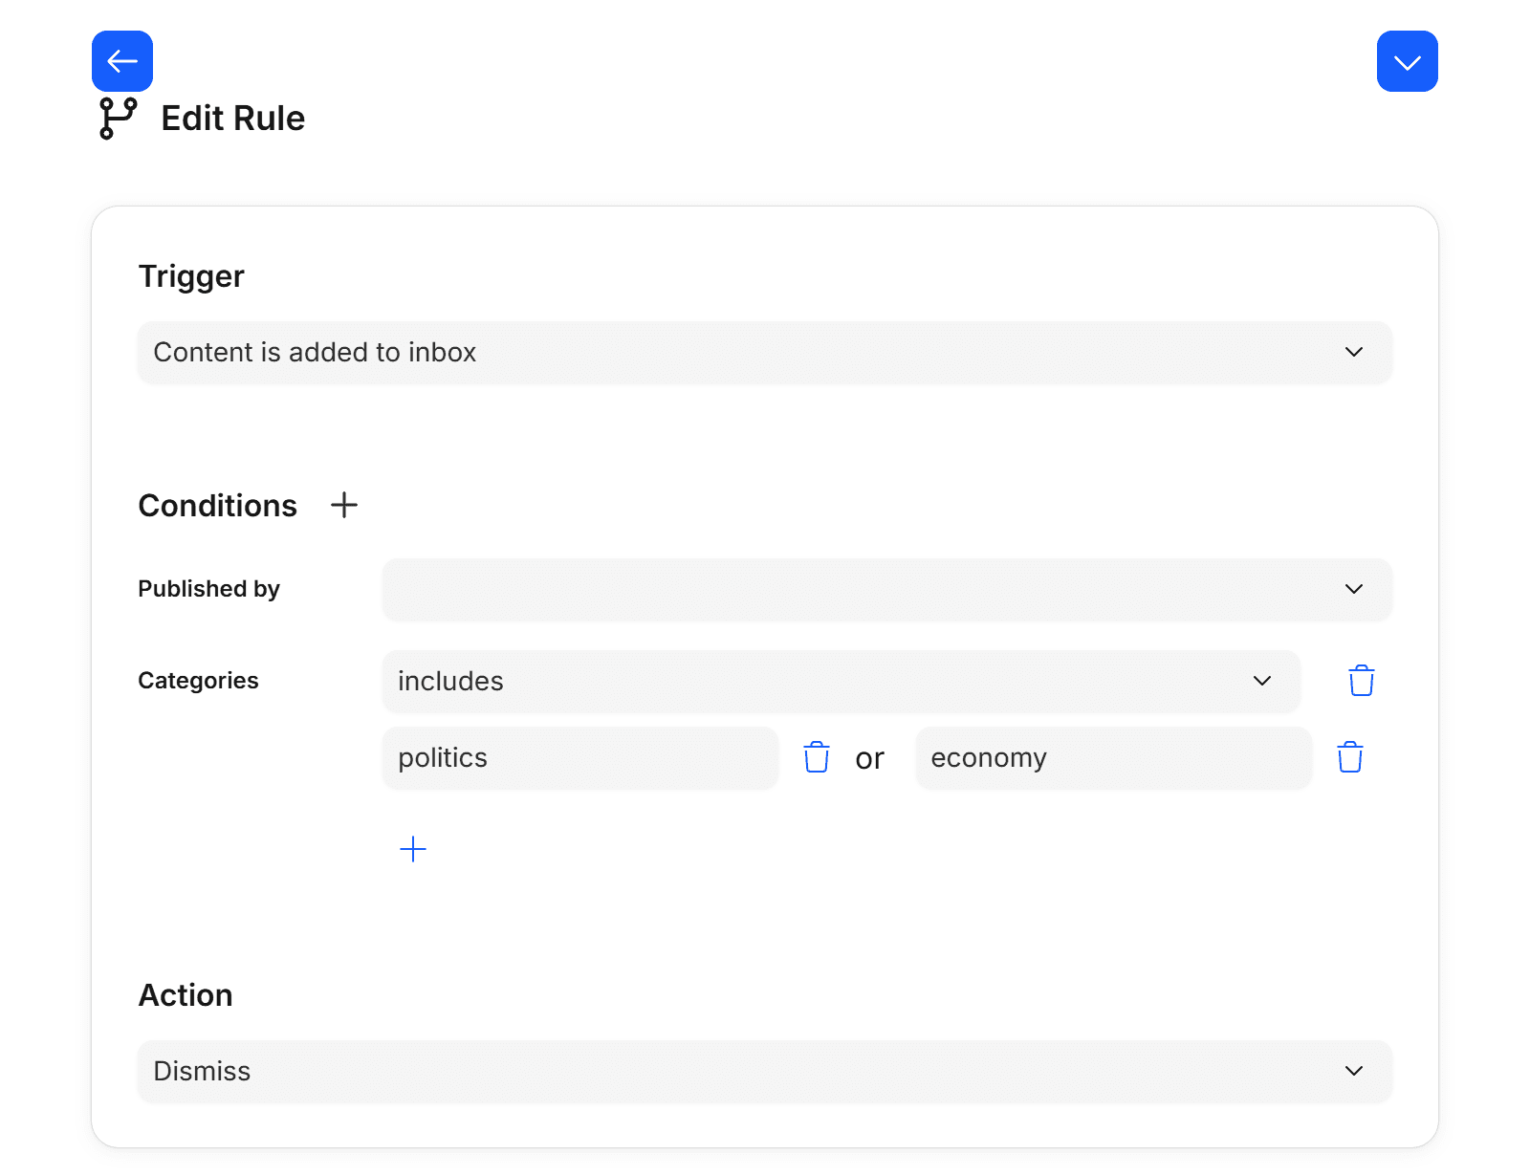Click the Conditions section heading
Screen dimensions: 1530x1176
218,506
